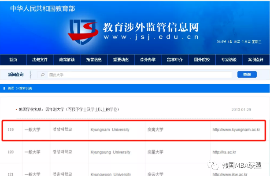Open the 预警信息 menu item

coord(94,60)
